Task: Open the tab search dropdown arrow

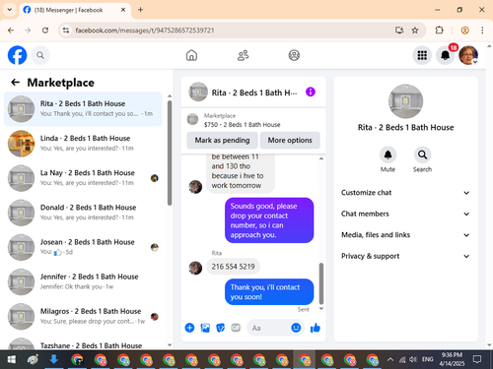Action: 10,10
